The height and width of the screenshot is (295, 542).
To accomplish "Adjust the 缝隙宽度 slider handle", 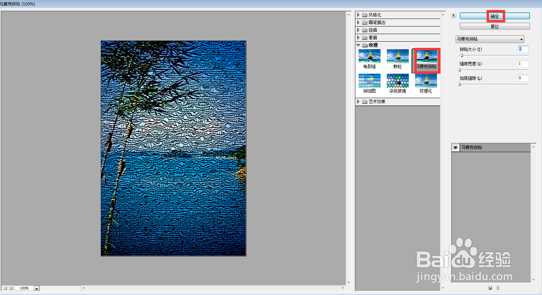I will tap(460, 70).
